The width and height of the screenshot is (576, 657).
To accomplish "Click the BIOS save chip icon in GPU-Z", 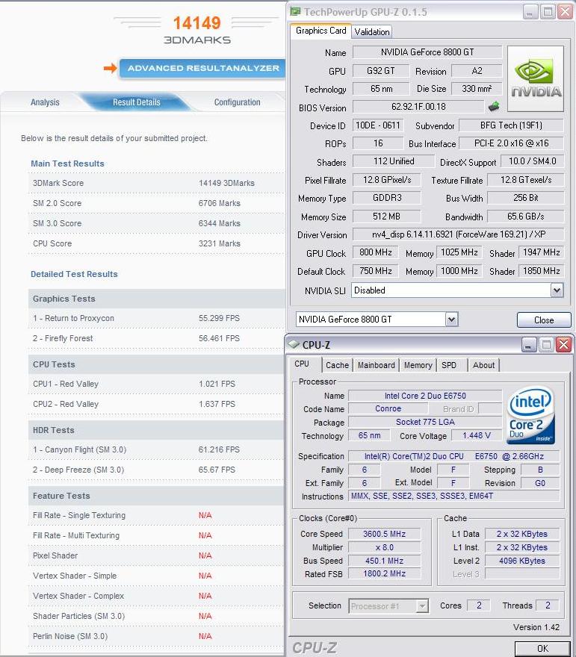I will click(x=494, y=107).
